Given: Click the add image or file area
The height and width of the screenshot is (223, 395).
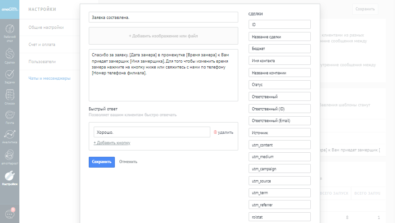Looking at the screenshot, I should [163, 36].
